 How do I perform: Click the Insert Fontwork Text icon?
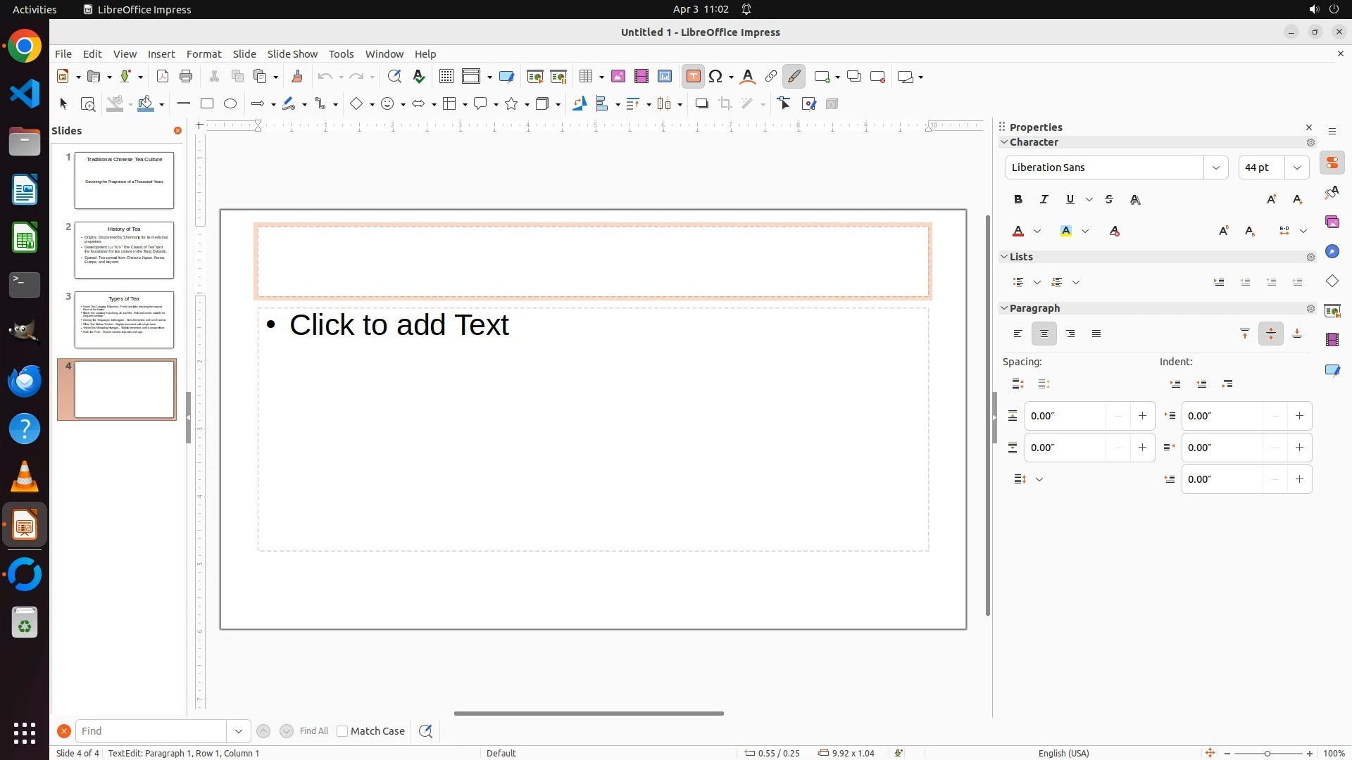(748, 77)
